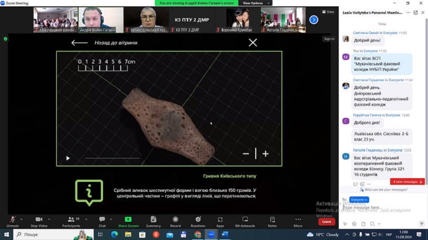Viewport: 428px width, 240px height.
Task: Open the Apps panel
Action: 220,222
